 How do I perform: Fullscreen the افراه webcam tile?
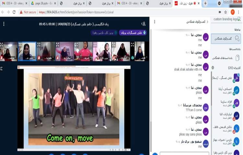[133, 45]
